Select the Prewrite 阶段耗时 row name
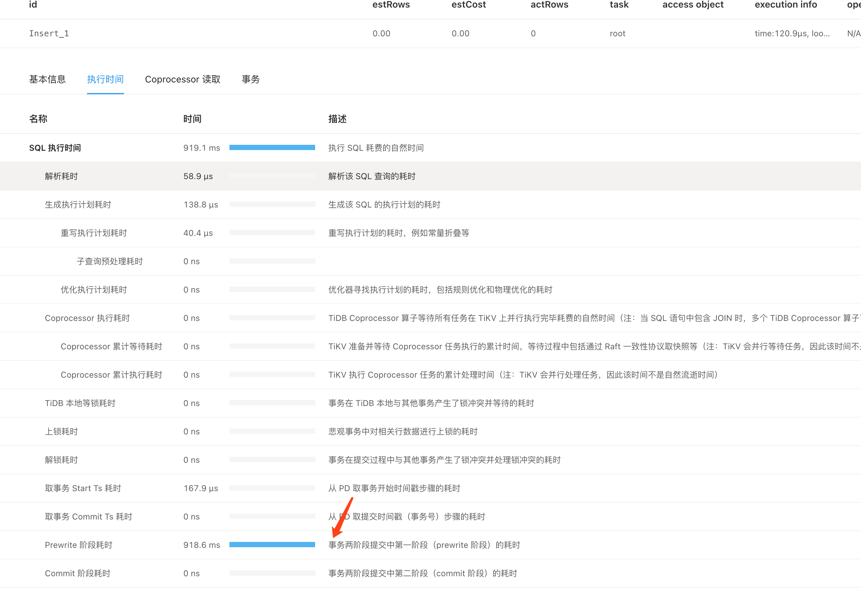The width and height of the screenshot is (861, 597). (x=78, y=545)
